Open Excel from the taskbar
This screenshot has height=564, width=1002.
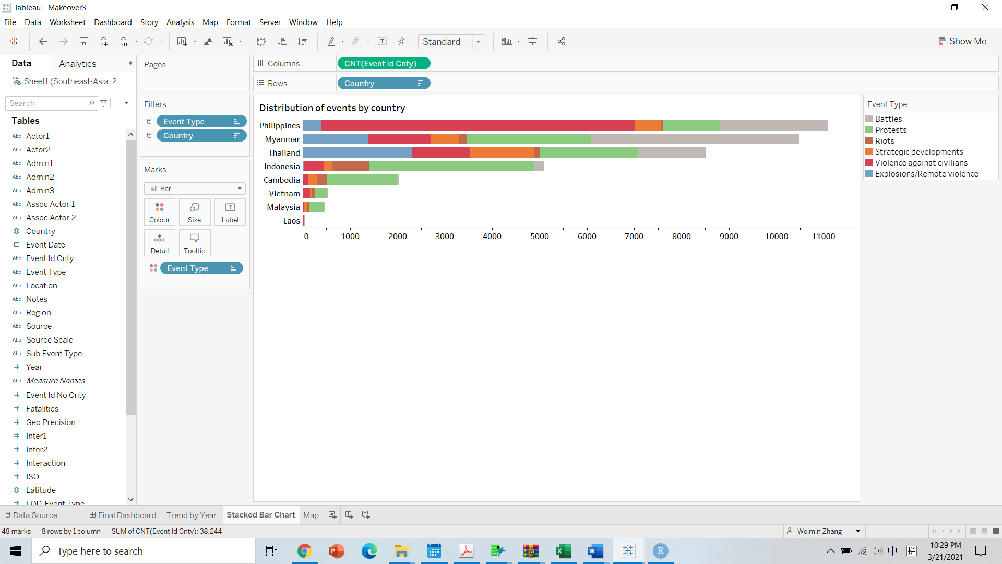pos(563,551)
